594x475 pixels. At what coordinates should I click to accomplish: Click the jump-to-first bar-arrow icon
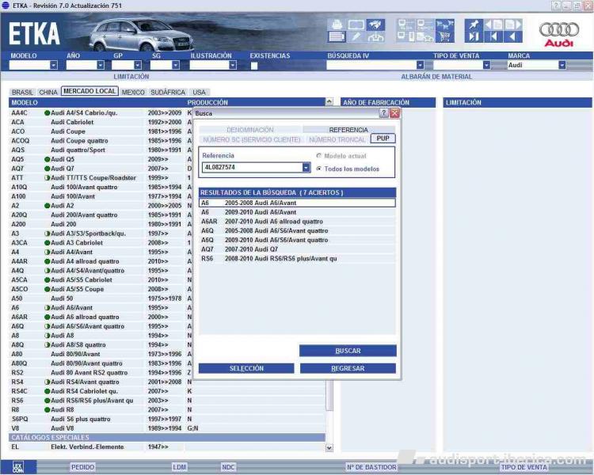pyautogui.click(x=493, y=36)
